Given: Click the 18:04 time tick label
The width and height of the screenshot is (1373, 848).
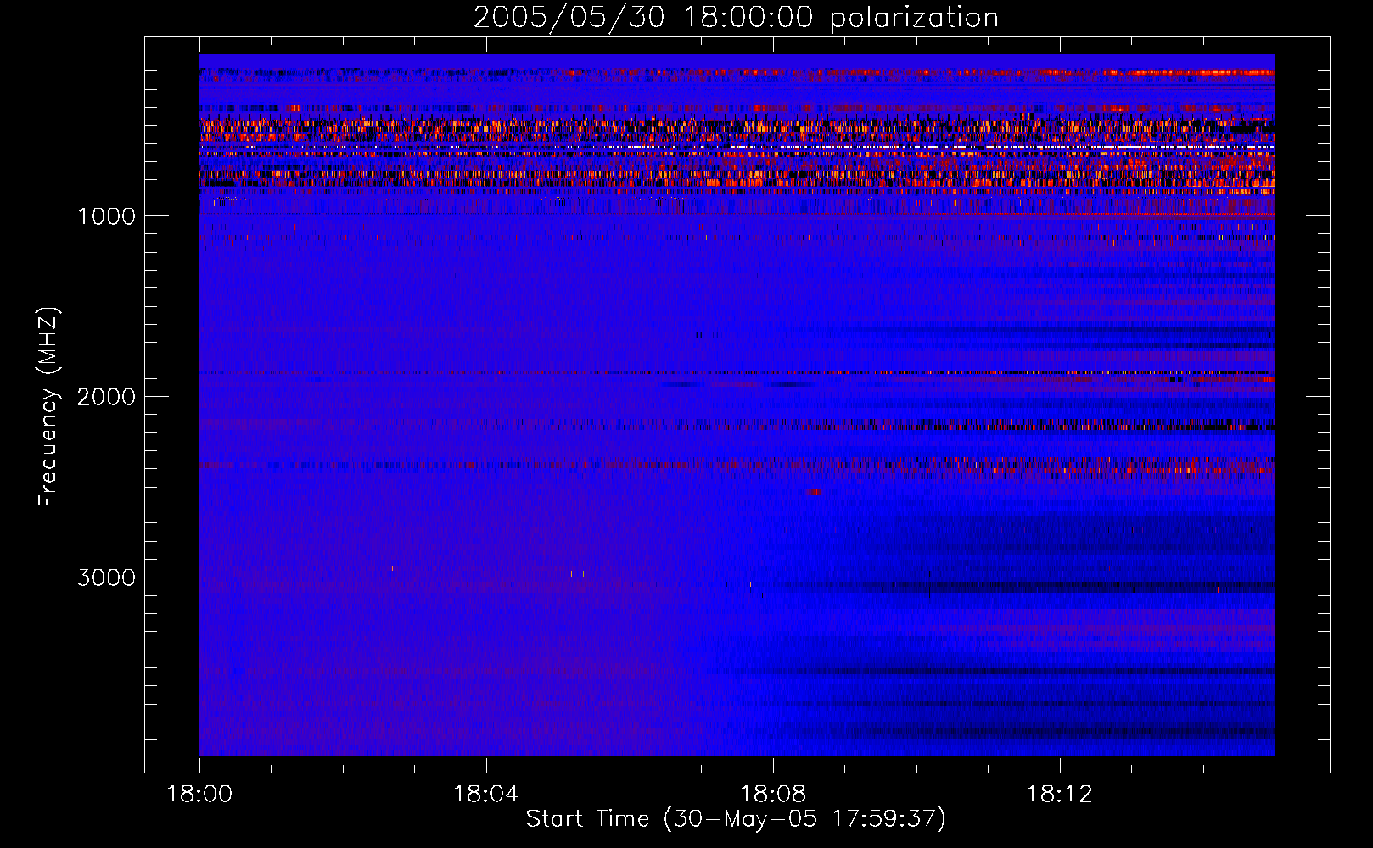Looking at the screenshot, I should [486, 795].
